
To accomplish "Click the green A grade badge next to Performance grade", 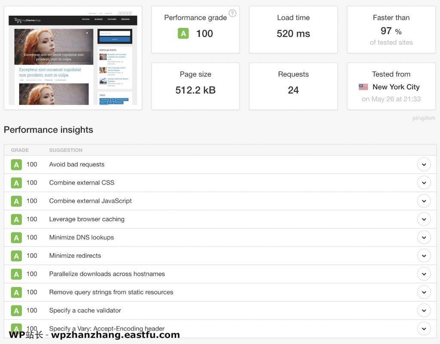I will coord(183,33).
